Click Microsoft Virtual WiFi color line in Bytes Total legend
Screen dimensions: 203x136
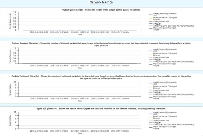(x=151, y=128)
